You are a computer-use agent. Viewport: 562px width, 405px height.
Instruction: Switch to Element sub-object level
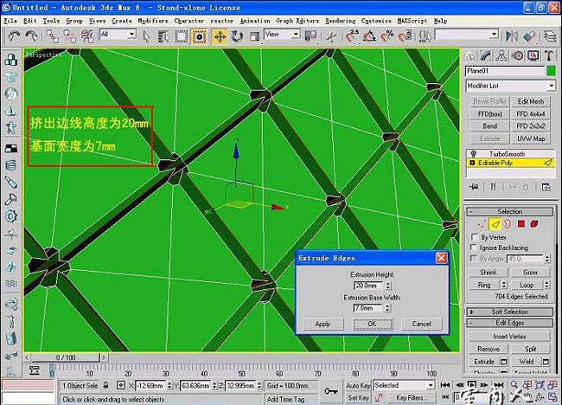[534, 224]
